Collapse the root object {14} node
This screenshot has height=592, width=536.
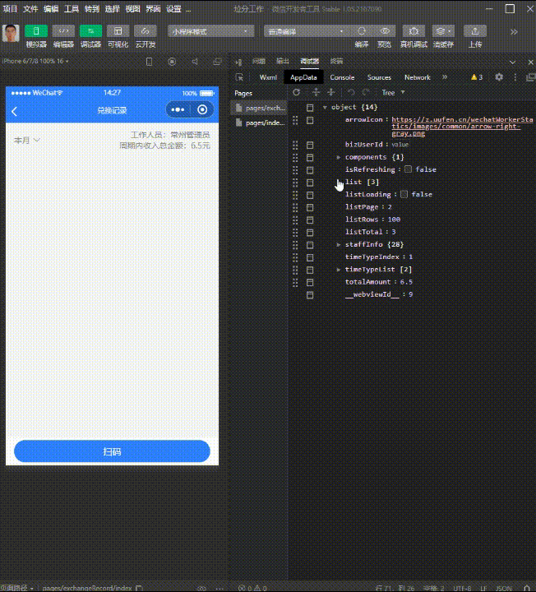(x=325, y=108)
